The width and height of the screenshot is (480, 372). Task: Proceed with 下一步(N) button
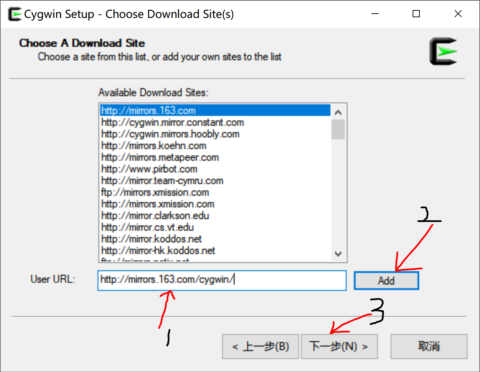point(339,347)
